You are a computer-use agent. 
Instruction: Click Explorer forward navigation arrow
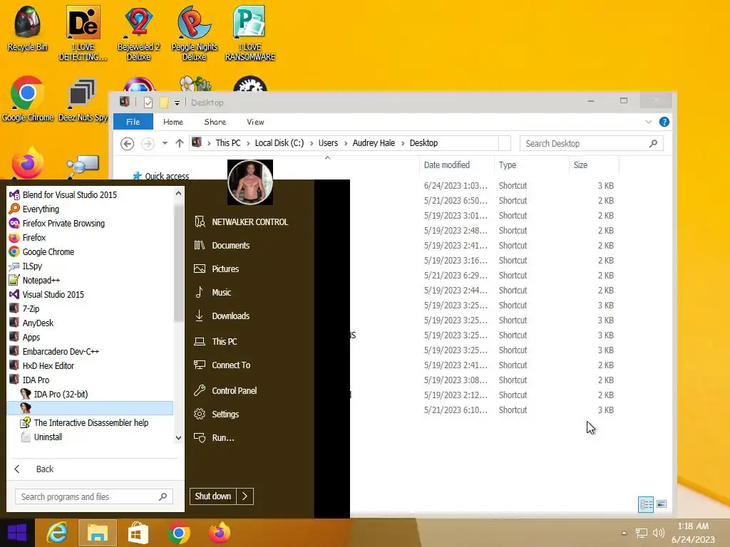(148, 144)
